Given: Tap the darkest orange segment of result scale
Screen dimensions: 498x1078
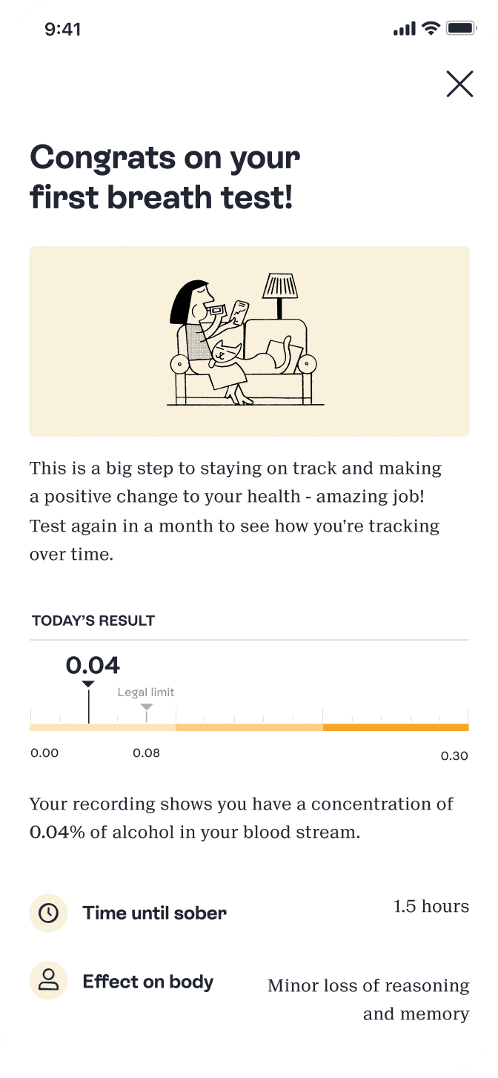Looking at the screenshot, I should 396,727.
